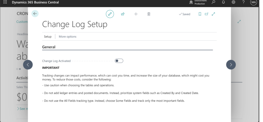Click the 'Tracking changes can impact performance' paragraph
263x122 pixels.
pyautogui.click(x=126, y=77)
